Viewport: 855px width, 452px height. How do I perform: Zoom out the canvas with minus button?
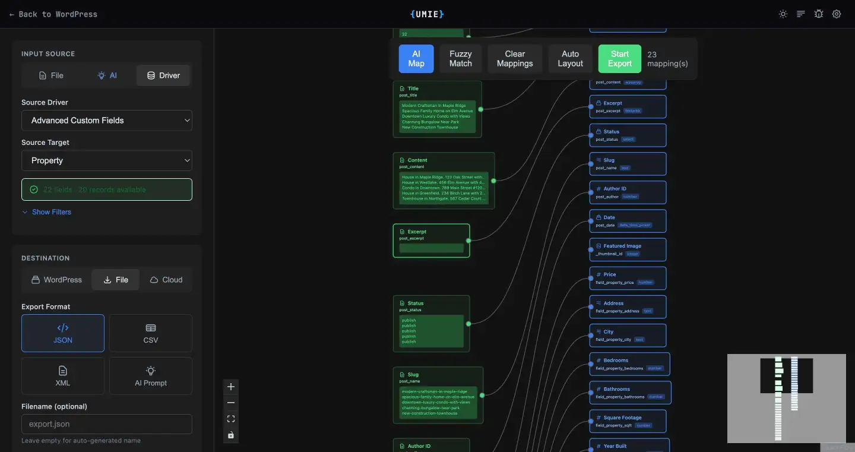pos(231,403)
